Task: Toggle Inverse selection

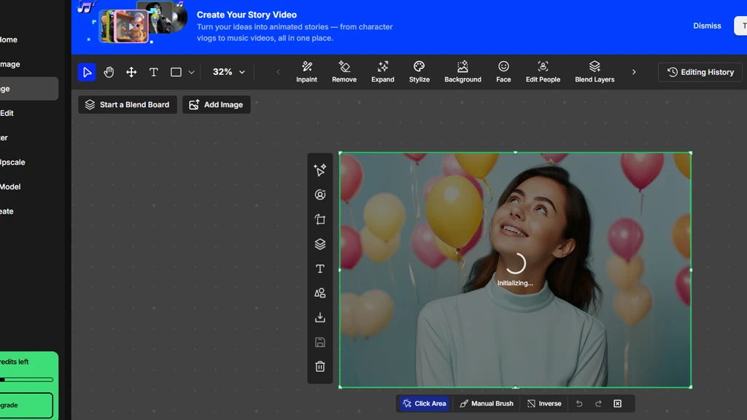Action: click(x=543, y=403)
